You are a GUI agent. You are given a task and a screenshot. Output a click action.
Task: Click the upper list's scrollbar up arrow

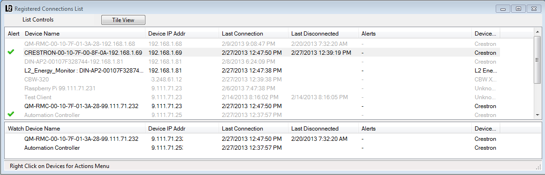click(537, 32)
